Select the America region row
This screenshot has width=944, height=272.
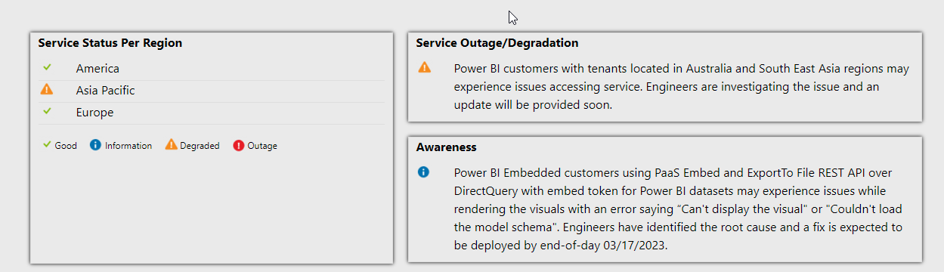(x=212, y=69)
